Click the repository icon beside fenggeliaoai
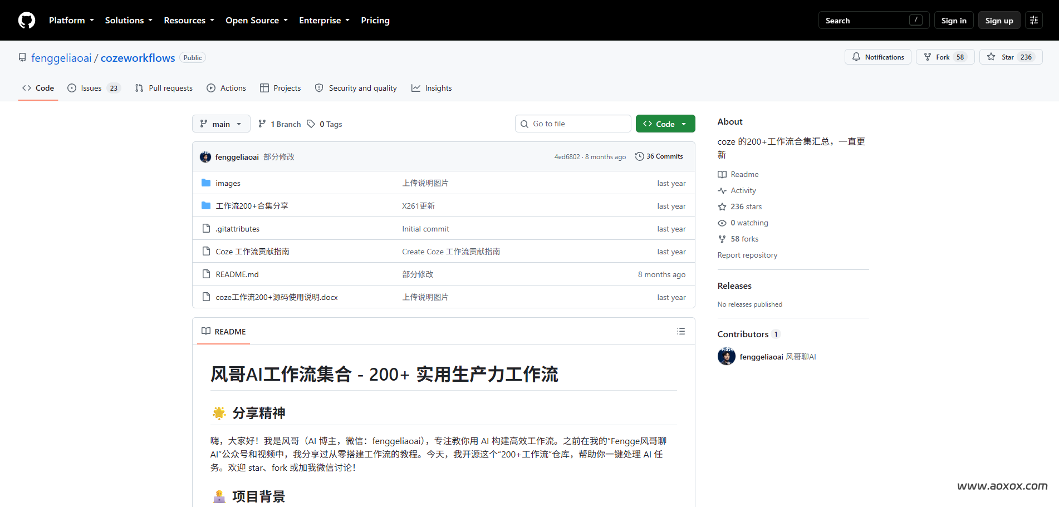The height and width of the screenshot is (507, 1059). point(22,57)
